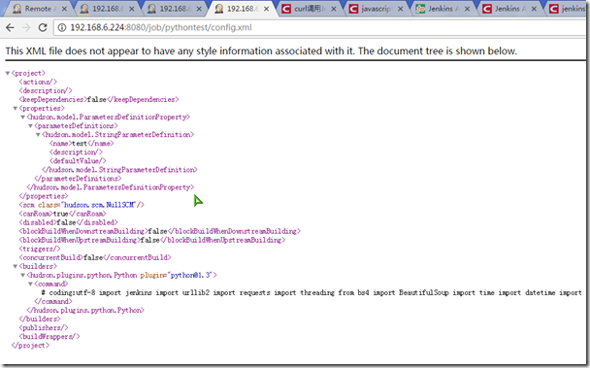This screenshot has width=590, height=368.
Task: Click the blockBuildWhenUpstreamBuilding line
Action: click(152, 240)
